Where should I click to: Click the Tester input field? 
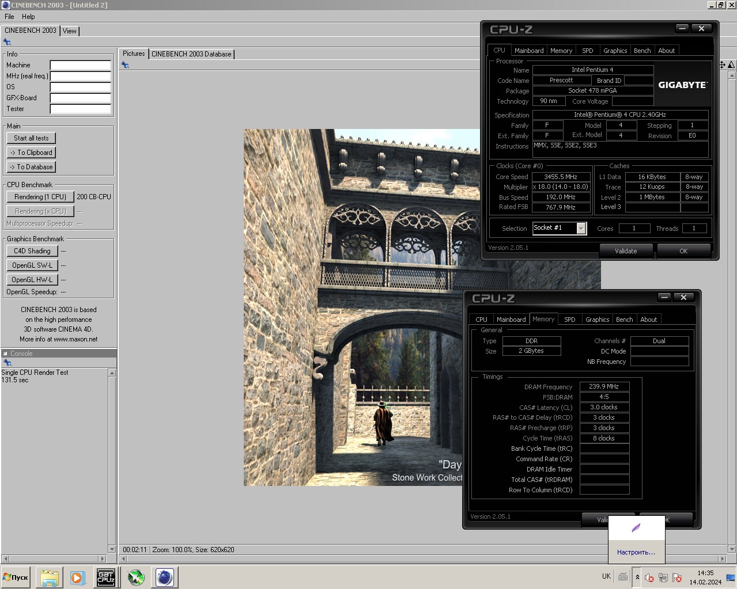pos(80,109)
